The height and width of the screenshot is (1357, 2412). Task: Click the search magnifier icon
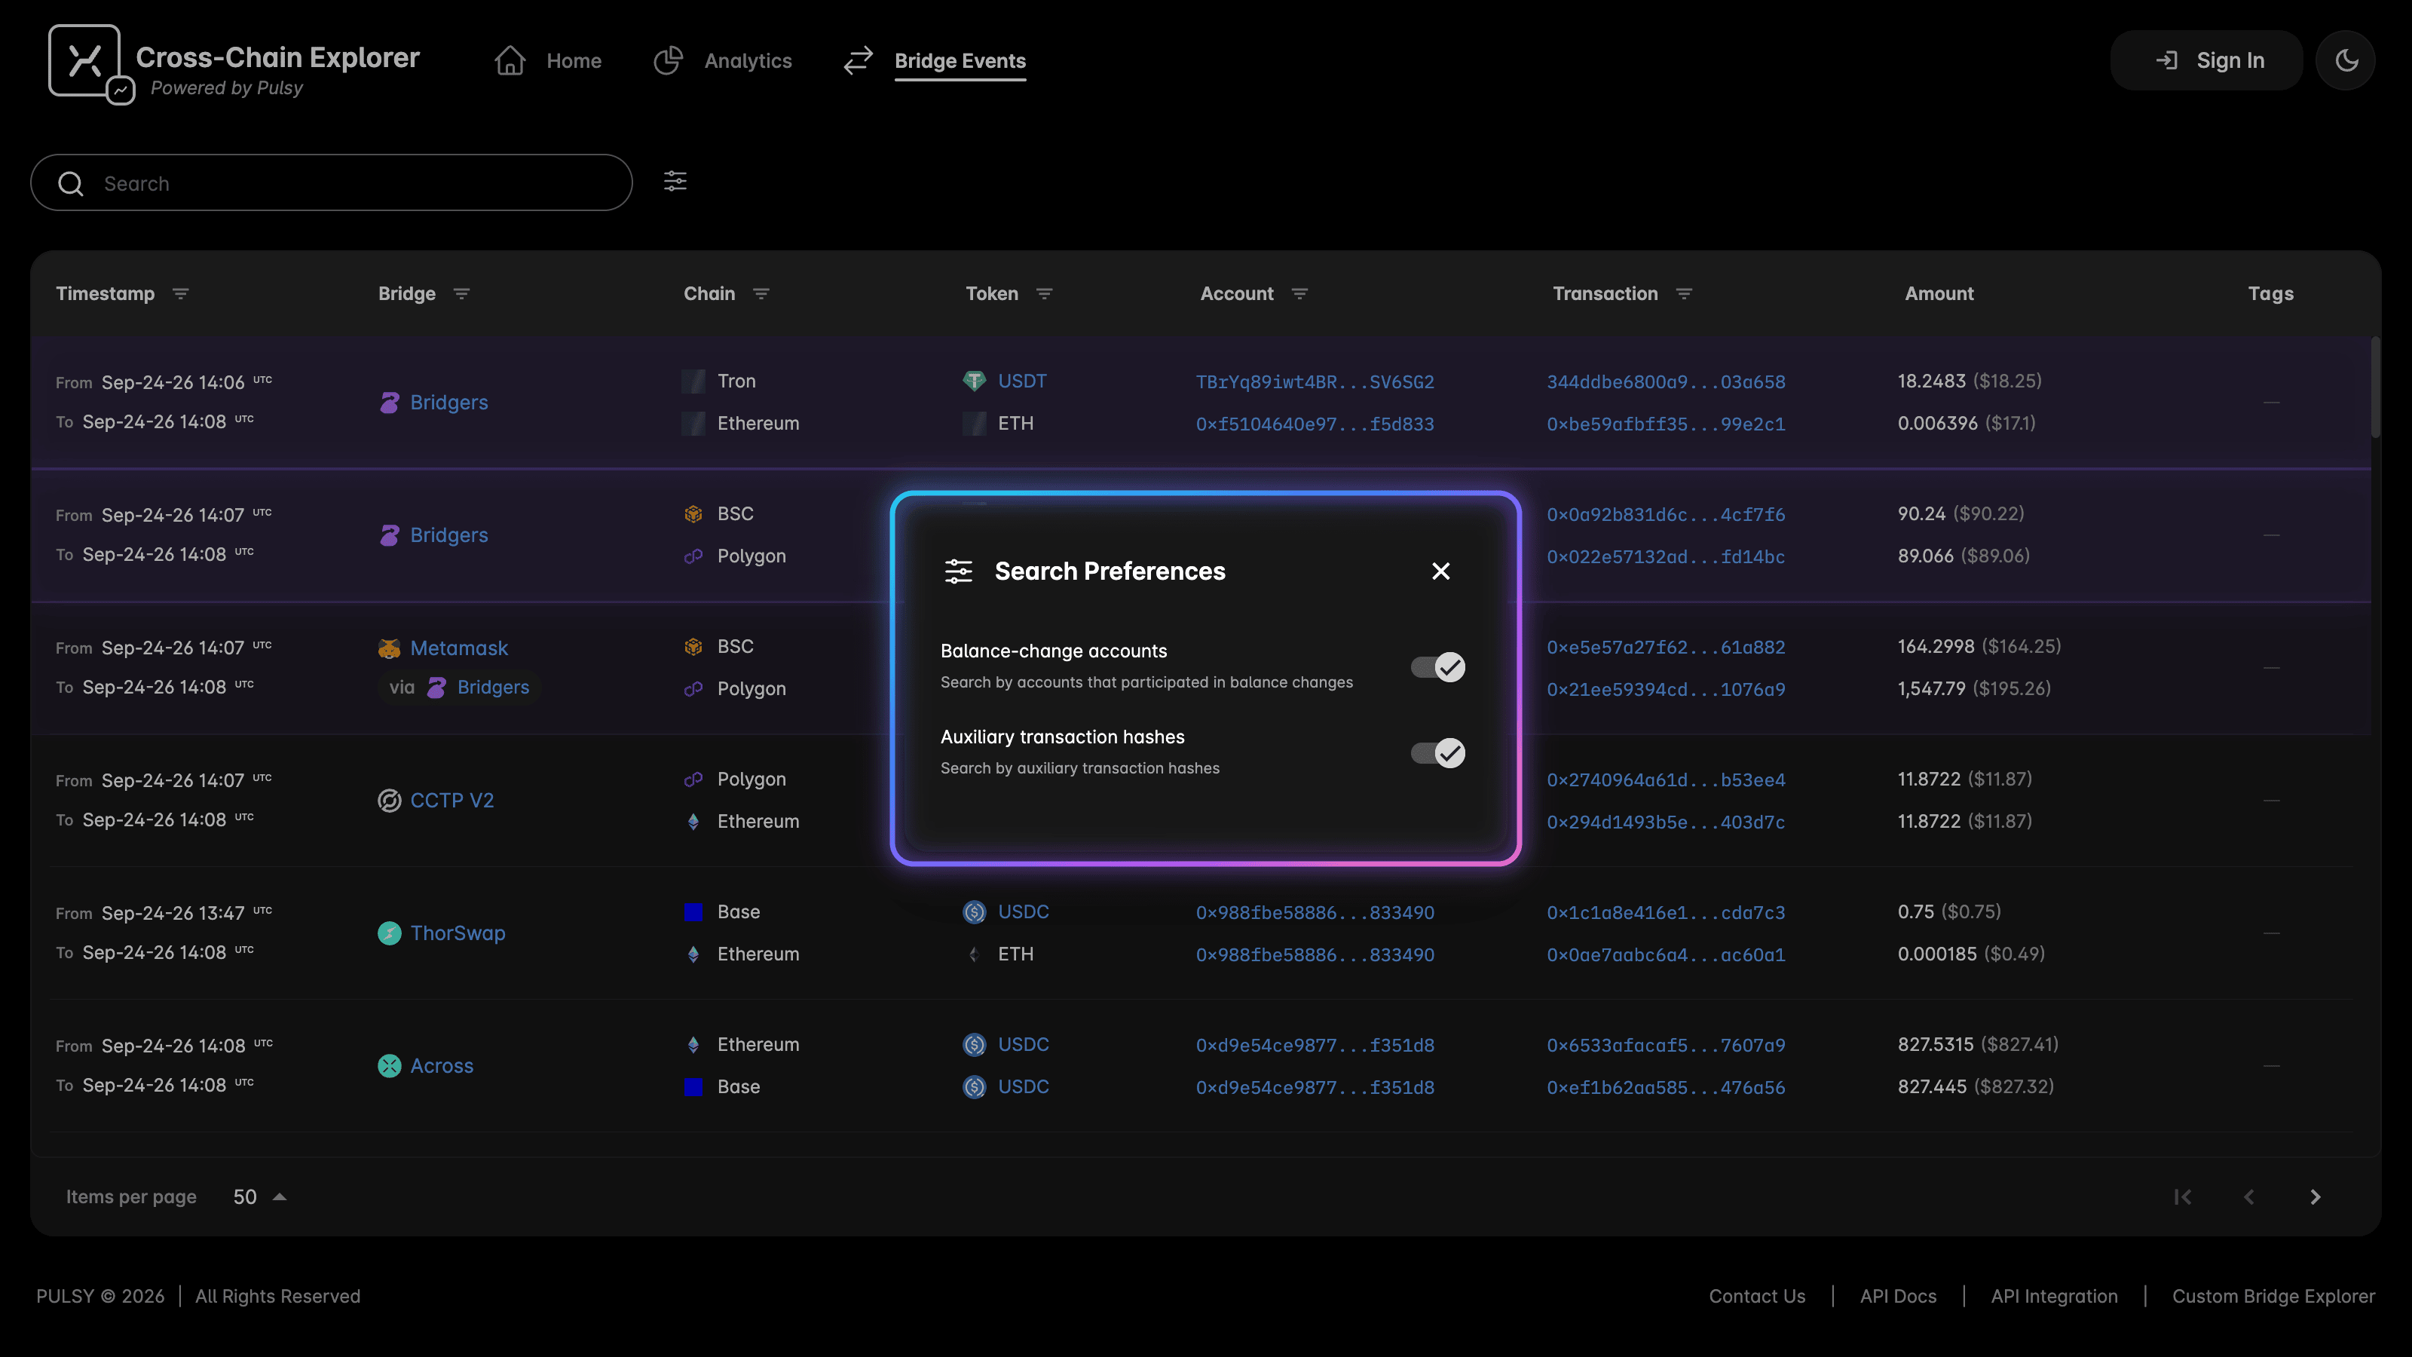[71, 183]
